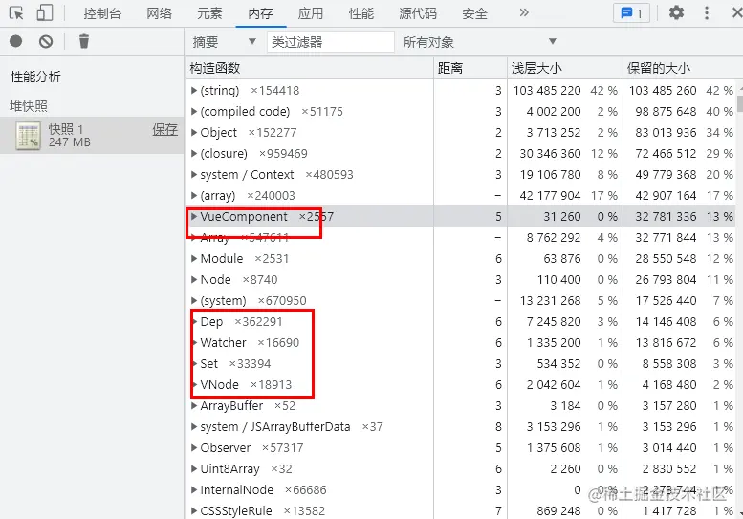Activate the inspect element picker icon
The width and height of the screenshot is (743, 519).
tap(16, 12)
